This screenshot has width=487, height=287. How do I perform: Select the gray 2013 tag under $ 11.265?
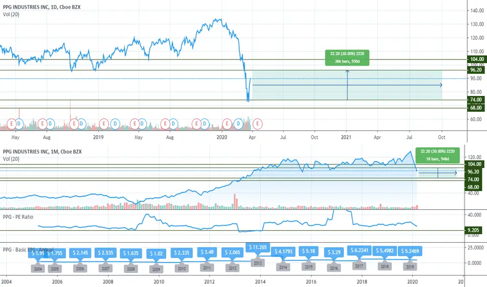coord(258,263)
